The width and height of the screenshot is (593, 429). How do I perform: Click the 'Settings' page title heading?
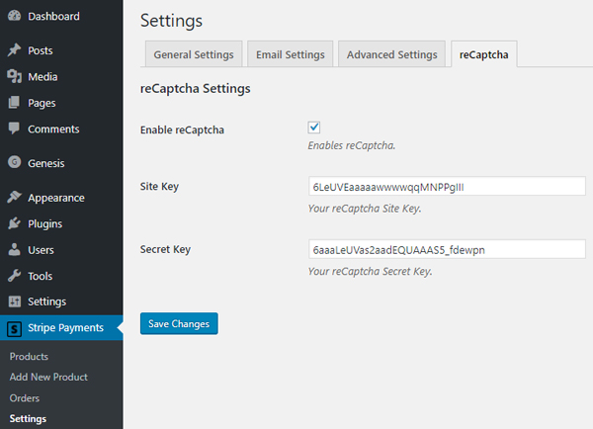(171, 21)
